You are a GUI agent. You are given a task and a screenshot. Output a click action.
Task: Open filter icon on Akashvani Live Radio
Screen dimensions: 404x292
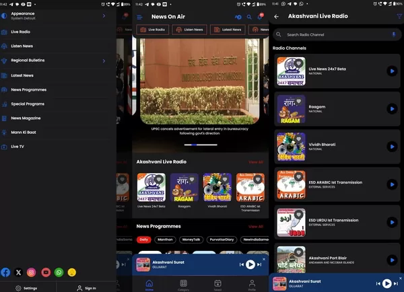[399, 16]
